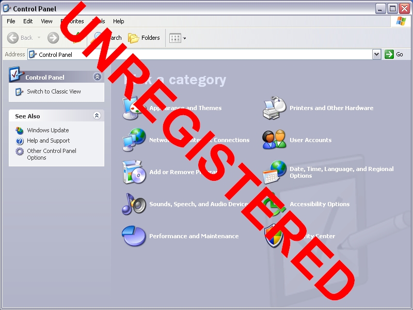Viewport: 413px width, 310px height.
Task: Open Sounds, Speech, and Audio Devices icon
Action: point(134,204)
